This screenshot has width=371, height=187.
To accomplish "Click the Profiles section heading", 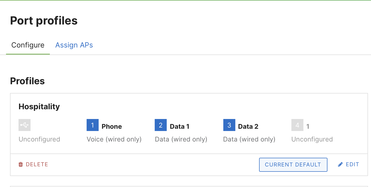I will [x=27, y=81].
